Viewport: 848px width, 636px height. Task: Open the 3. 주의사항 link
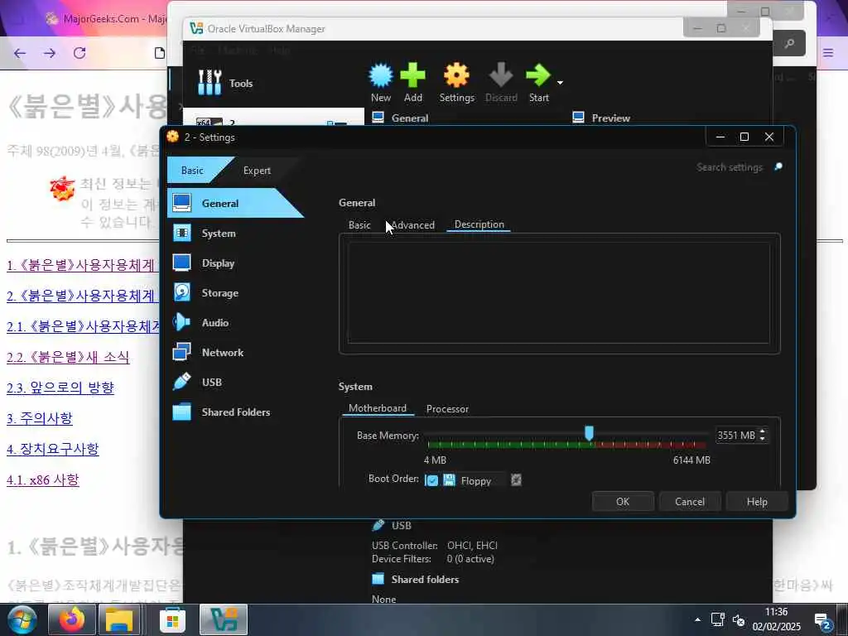pos(40,418)
